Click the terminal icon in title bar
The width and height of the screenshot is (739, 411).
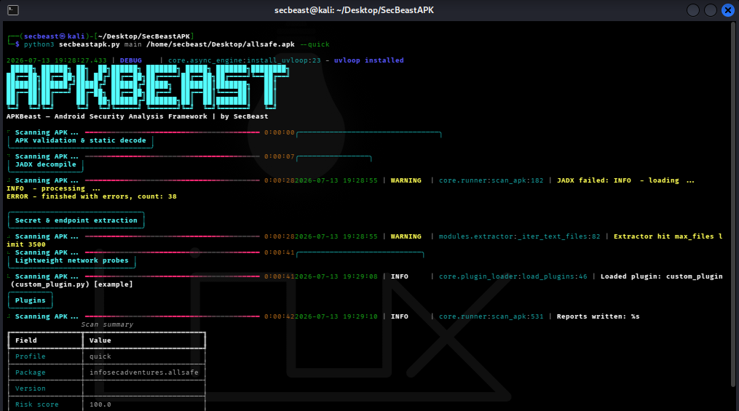tap(13, 10)
